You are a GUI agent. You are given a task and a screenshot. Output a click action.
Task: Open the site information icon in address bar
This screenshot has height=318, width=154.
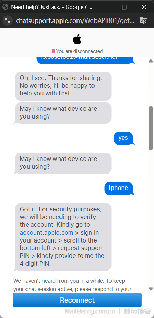point(7,21)
